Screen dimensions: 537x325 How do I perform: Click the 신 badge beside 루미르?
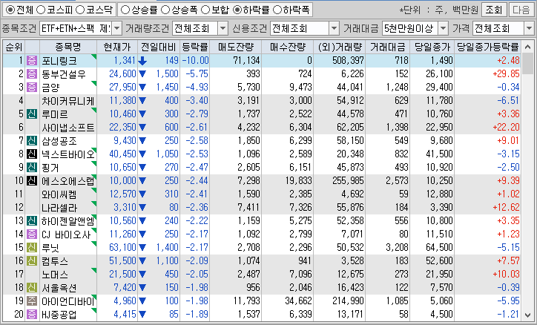coord(32,114)
